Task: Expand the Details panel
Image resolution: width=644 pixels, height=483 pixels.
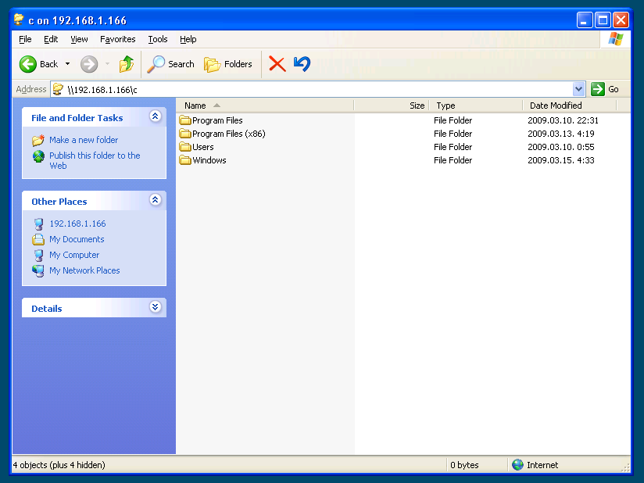Action: click(156, 307)
